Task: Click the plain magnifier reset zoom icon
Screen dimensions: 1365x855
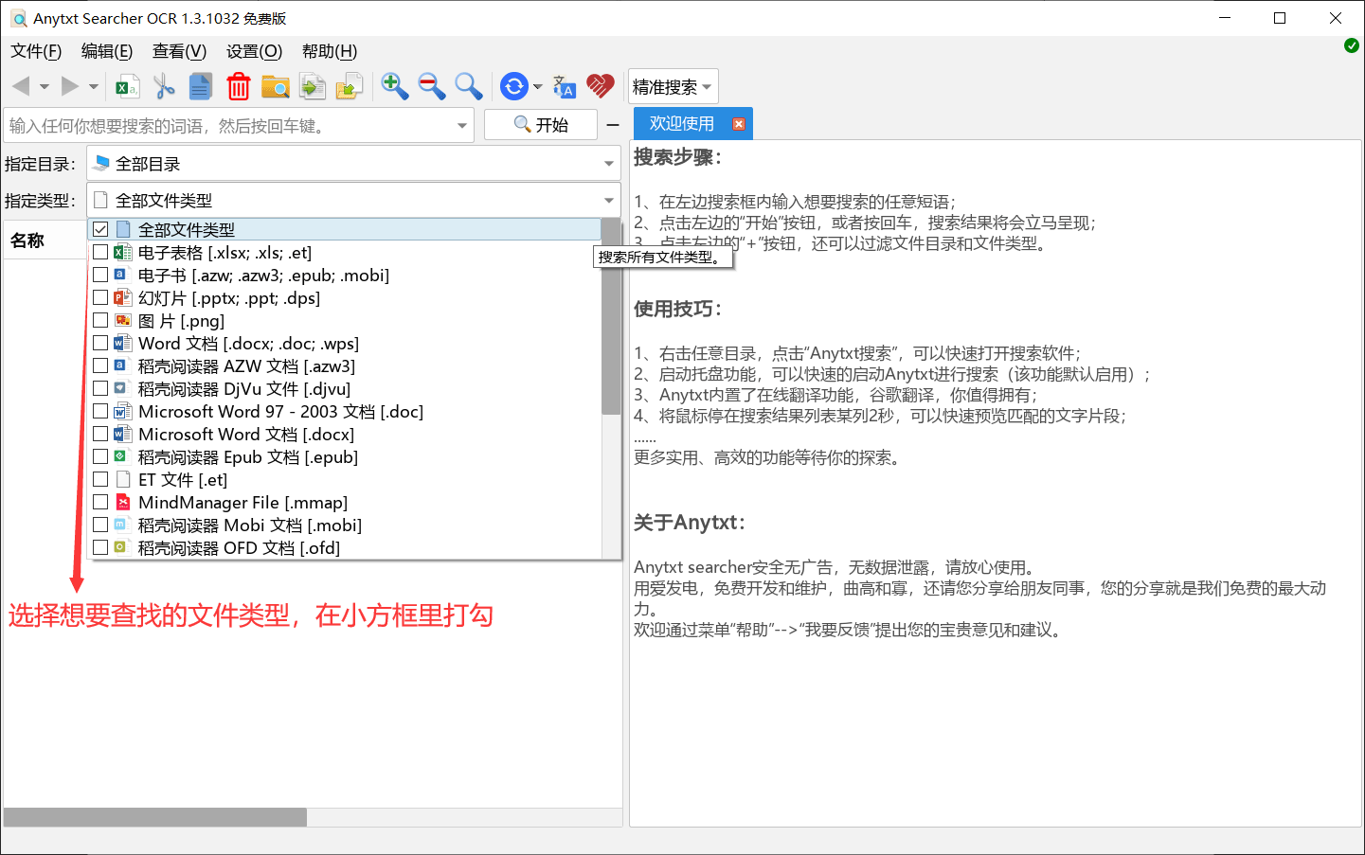Action: 469,87
